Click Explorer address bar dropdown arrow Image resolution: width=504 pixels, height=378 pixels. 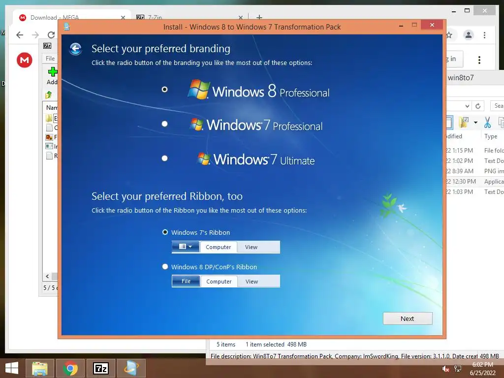[467, 106]
